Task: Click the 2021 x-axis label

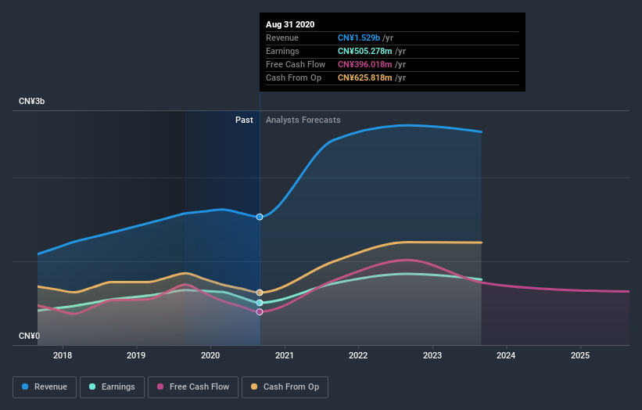Action: [284, 355]
